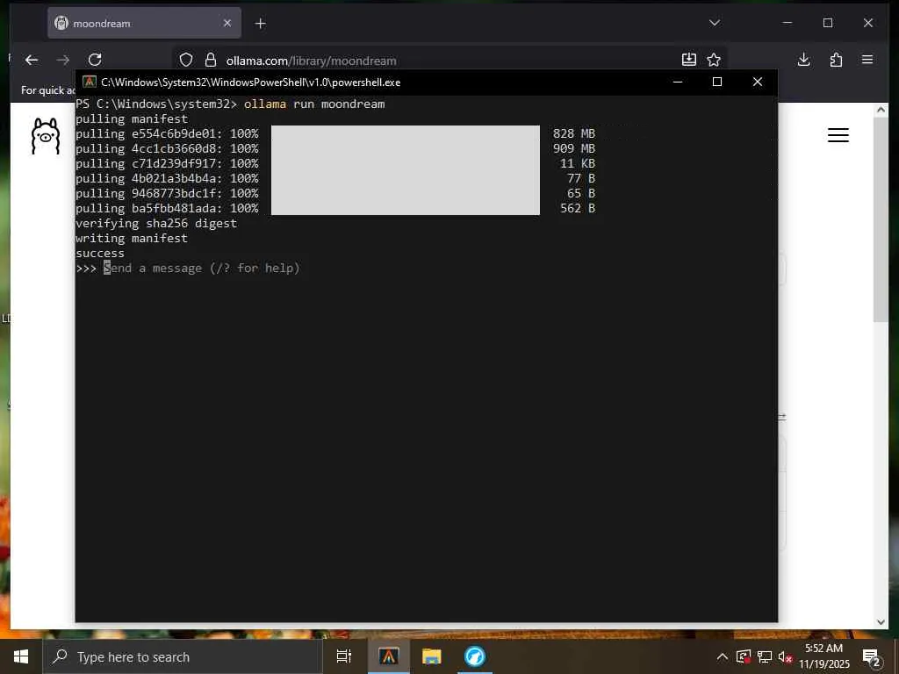This screenshot has width=899, height=674.
Task: Show hidden system tray icons
Action: 723,656
